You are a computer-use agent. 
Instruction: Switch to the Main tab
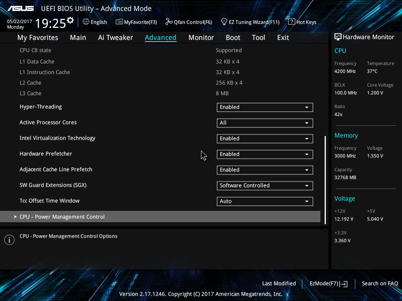coord(78,38)
